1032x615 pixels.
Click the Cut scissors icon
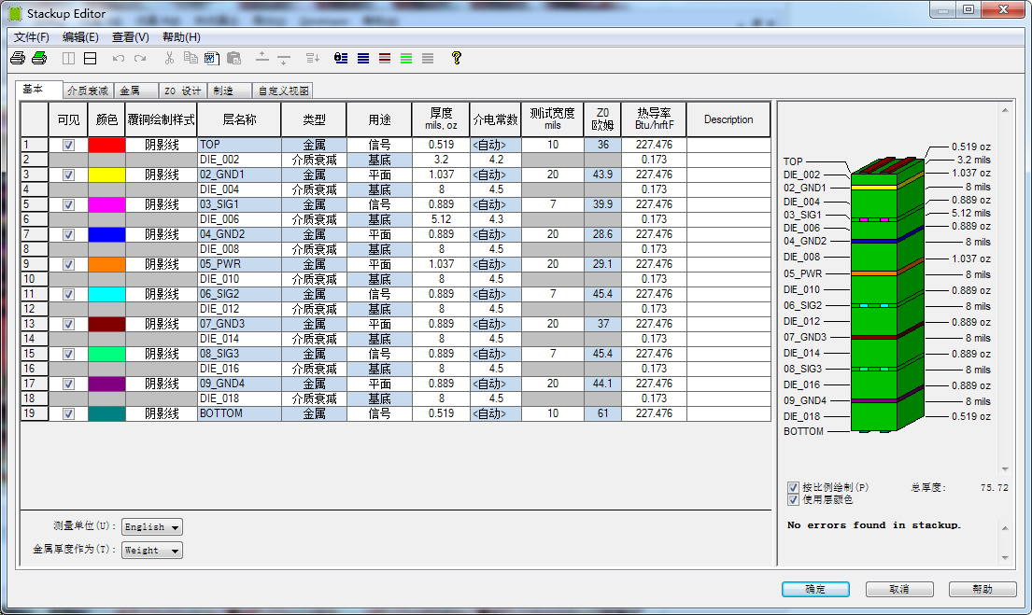point(169,58)
